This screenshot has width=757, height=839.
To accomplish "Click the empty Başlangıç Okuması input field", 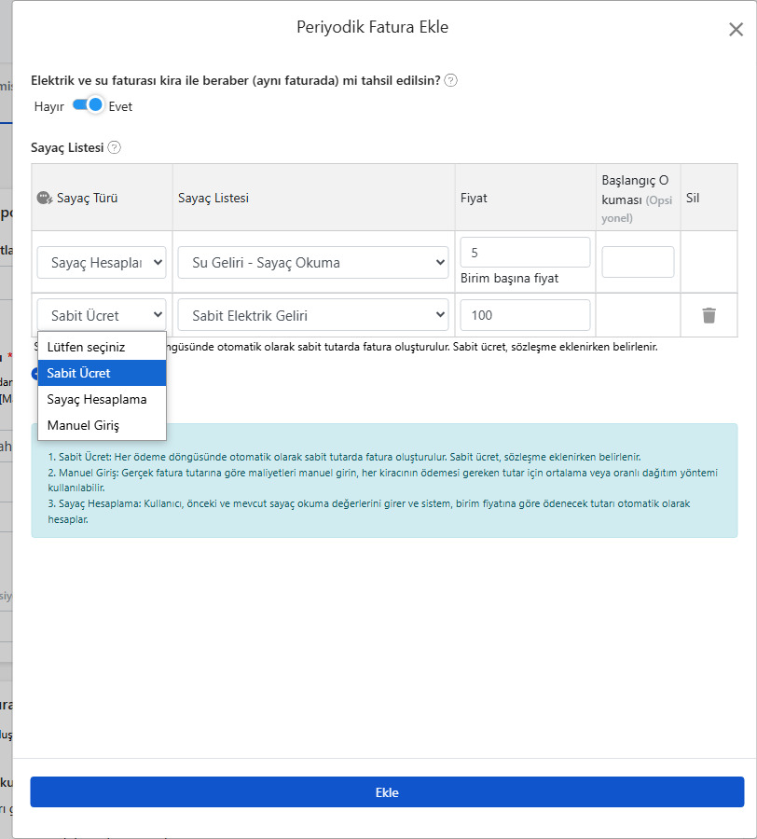I will coord(638,262).
